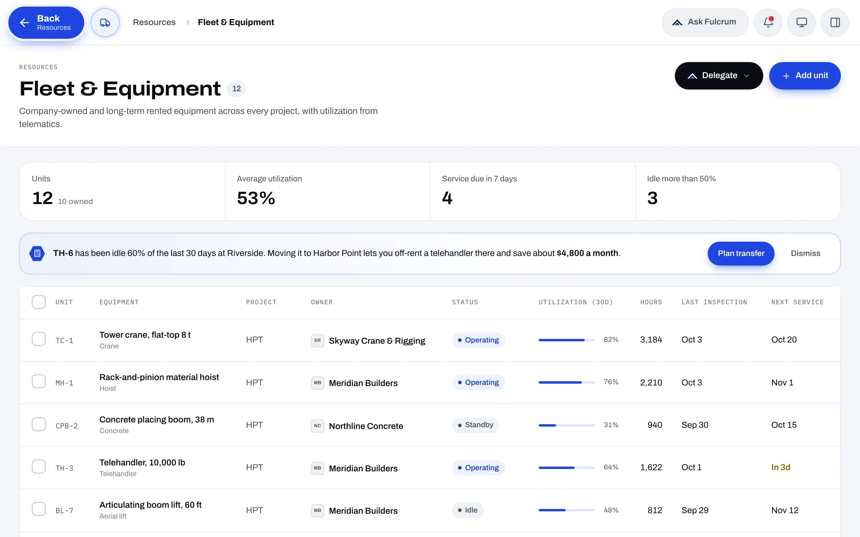860x537 pixels.
Task: Sort by Last Inspection column header
Action: point(714,302)
